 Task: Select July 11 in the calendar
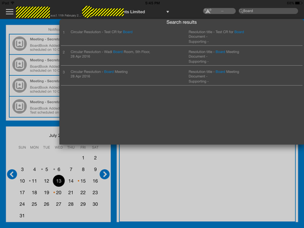(34, 181)
